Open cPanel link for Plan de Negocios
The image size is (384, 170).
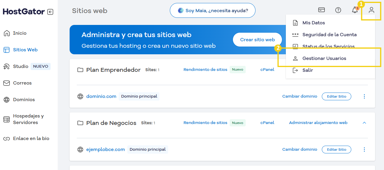click(x=267, y=123)
